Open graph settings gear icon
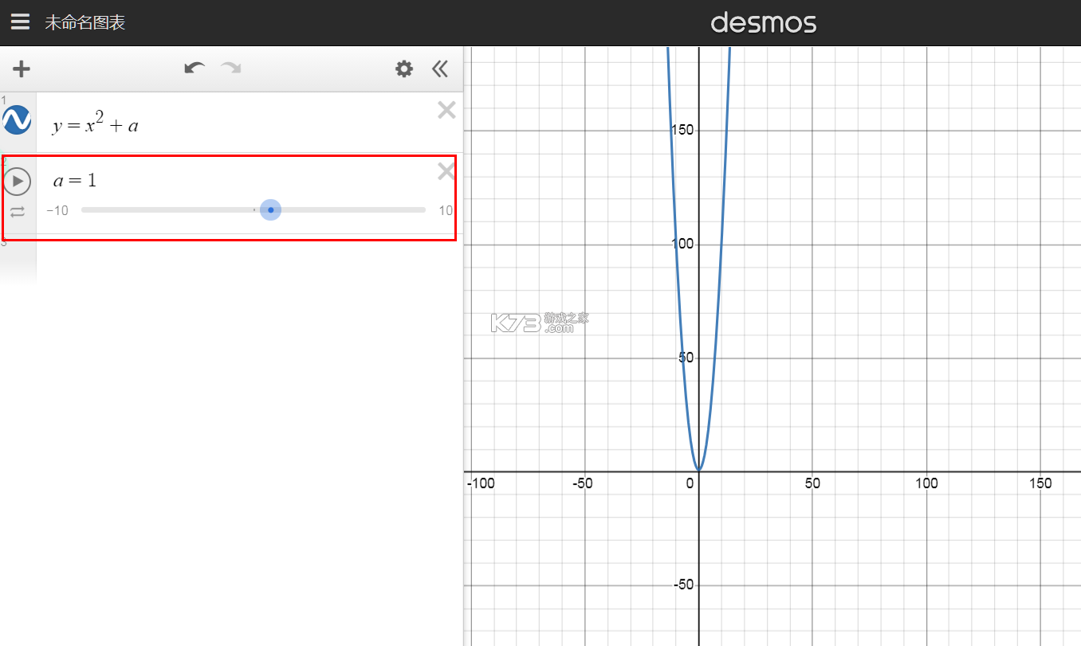1081x646 pixels. pyautogui.click(x=404, y=69)
